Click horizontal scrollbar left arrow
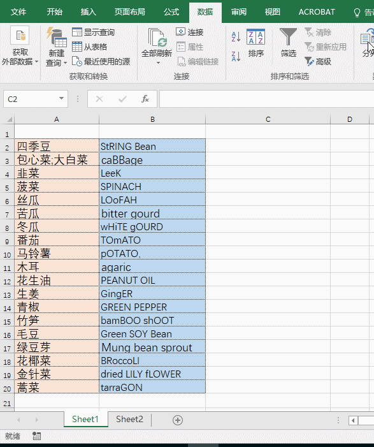This screenshot has height=447, width=374. [x=353, y=420]
